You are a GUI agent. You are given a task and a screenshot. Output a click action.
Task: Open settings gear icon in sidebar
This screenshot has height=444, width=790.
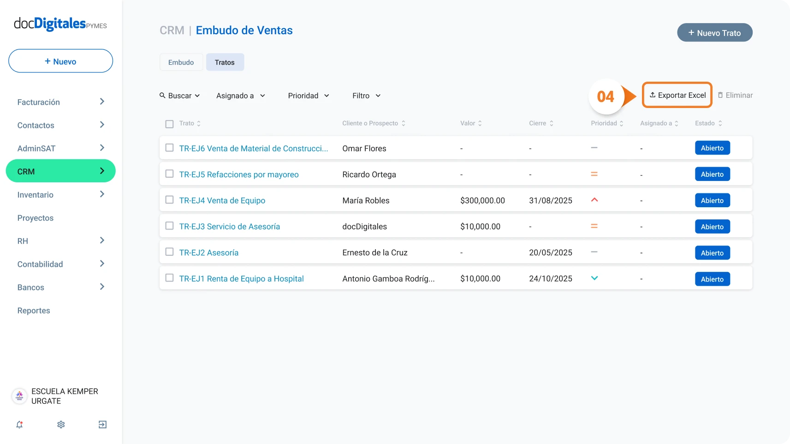coord(61,425)
